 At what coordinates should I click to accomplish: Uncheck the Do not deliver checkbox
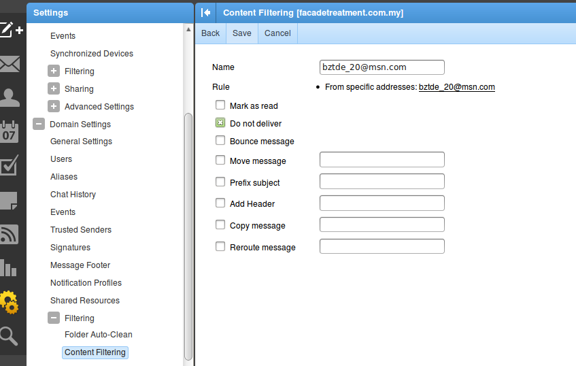coord(220,123)
